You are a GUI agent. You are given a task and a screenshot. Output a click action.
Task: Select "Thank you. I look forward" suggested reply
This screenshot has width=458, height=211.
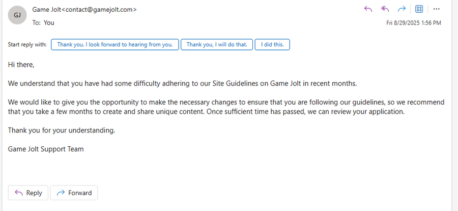pyautogui.click(x=115, y=44)
